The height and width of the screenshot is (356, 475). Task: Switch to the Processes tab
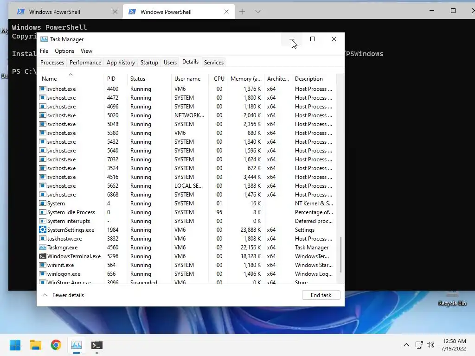(x=52, y=63)
